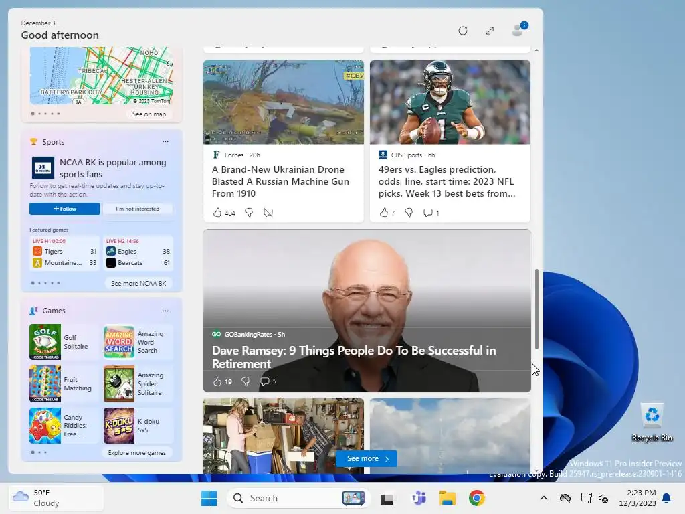Click I'm not interested for NCAA BK
This screenshot has height=514, width=685.
point(138,209)
